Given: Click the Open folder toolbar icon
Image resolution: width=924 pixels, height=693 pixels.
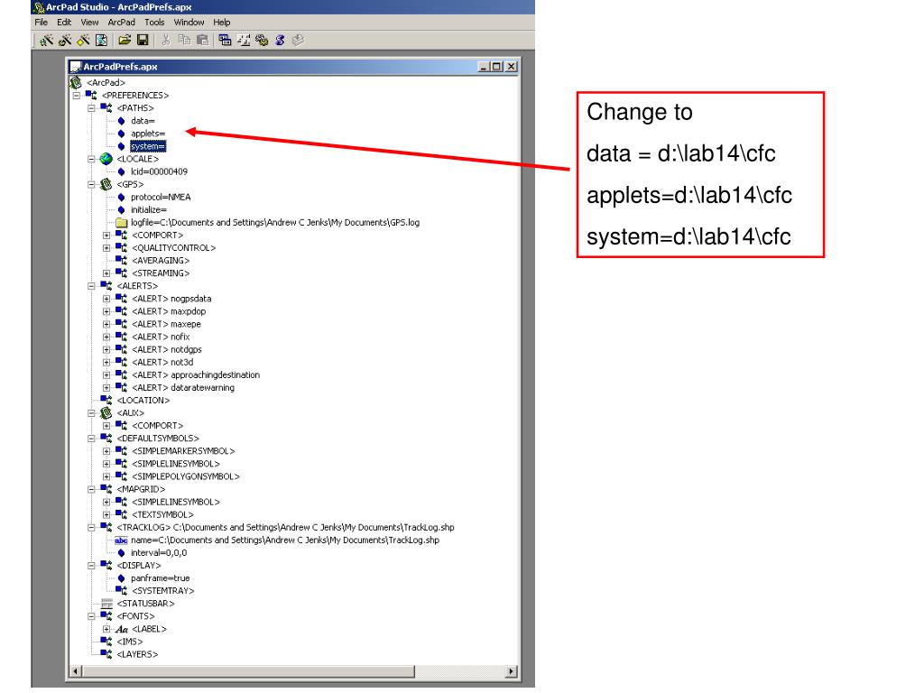Looking at the screenshot, I should click(x=125, y=40).
